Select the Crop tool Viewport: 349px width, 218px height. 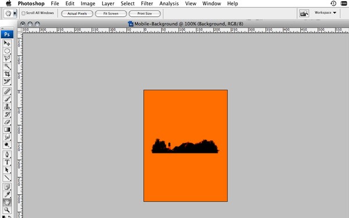click(7, 74)
